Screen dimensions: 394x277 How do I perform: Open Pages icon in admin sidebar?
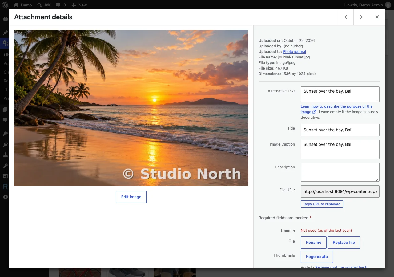[5, 109]
